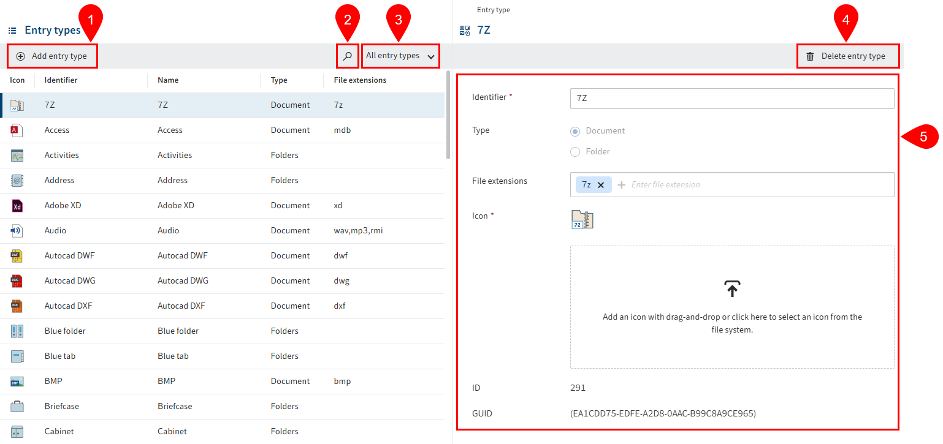Click the entry list vertical scrollbar
The height and width of the screenshot is (444, 943).
(448, 116)
